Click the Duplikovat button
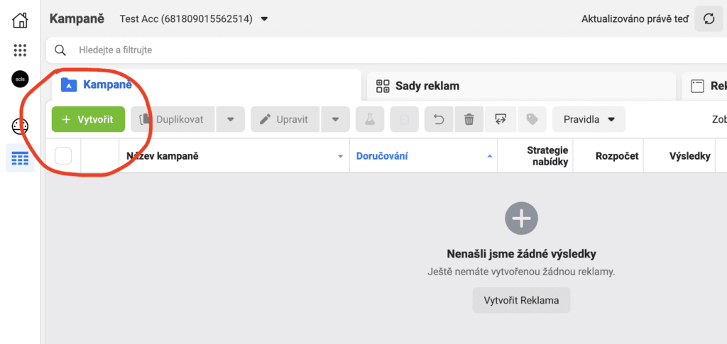The image size is (727, 344). coord(173,119)
